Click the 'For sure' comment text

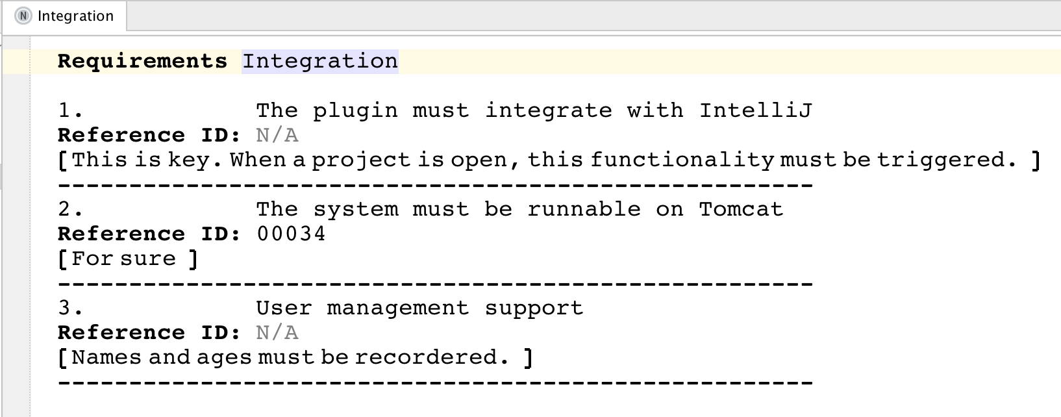pyautogui.click(x=123, y=259)
